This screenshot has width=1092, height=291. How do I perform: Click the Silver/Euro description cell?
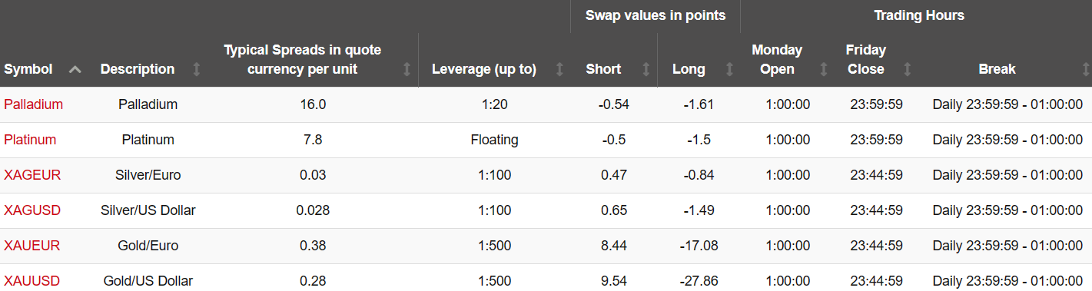pyautogui.click(x=148, y=175)
